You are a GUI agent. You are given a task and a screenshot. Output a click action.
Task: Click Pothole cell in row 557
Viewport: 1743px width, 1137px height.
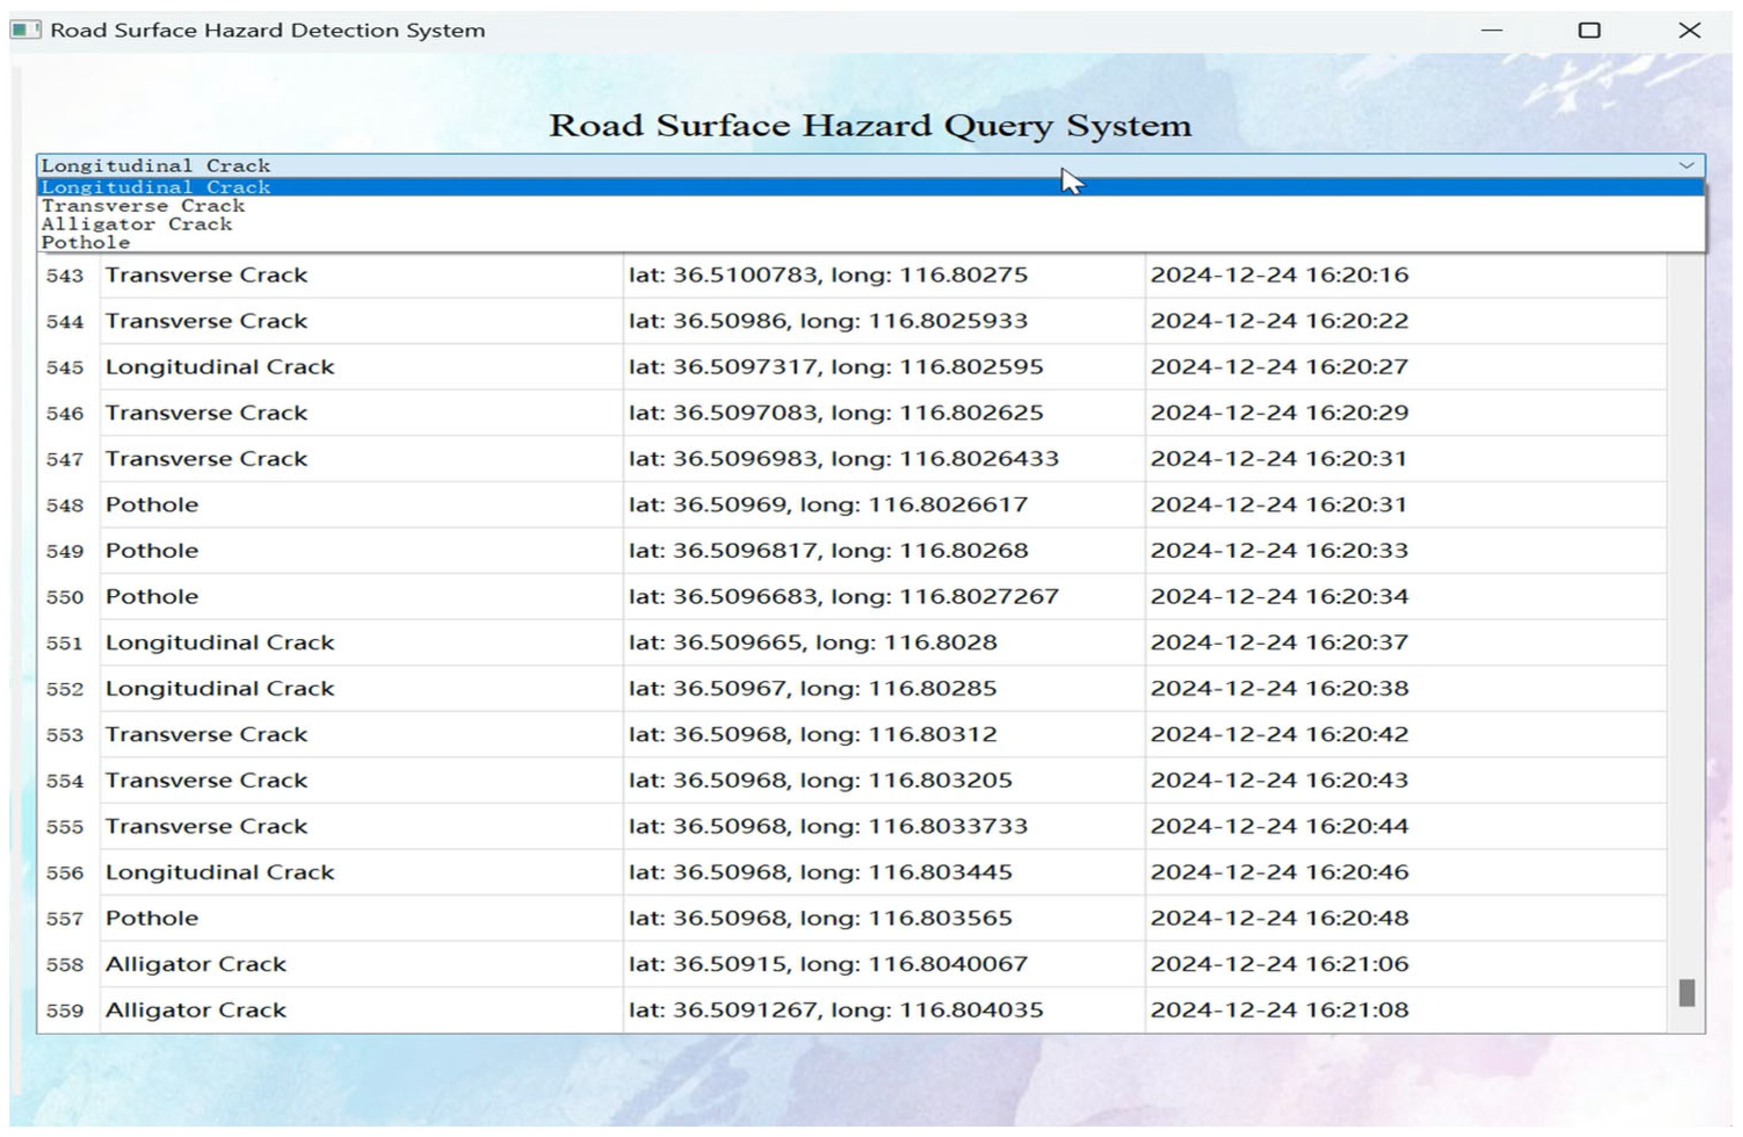pyautogui.click(x=362, y=918)
